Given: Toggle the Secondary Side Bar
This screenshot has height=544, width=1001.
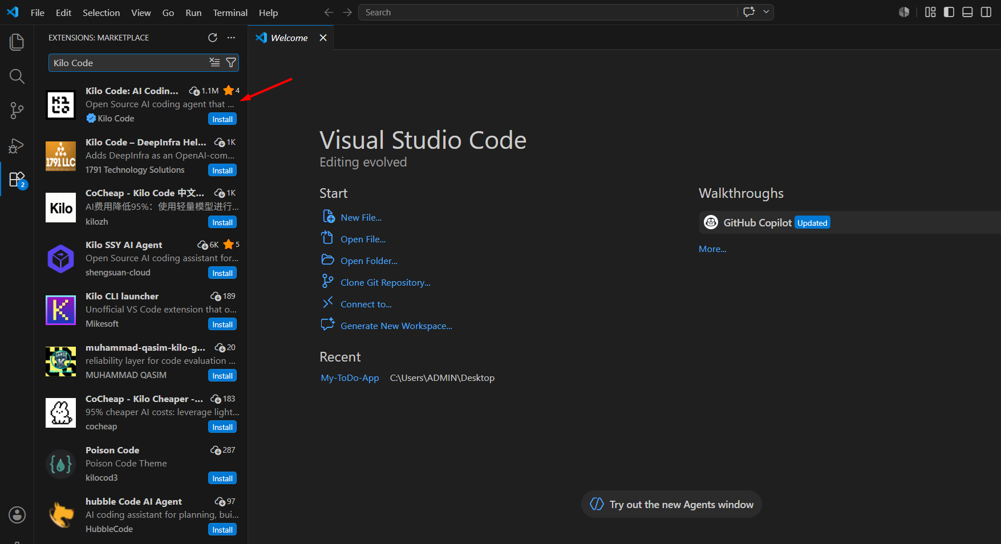Looking at the screenshot, I should click(x=986, y=12).
